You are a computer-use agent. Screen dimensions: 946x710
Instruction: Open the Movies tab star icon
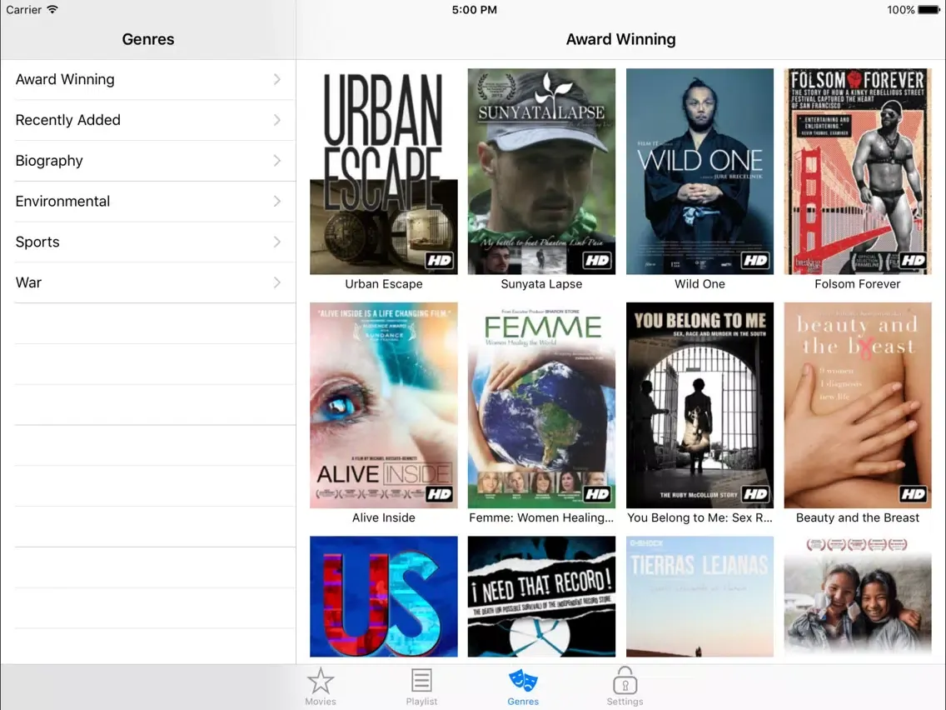click(321, 681)
